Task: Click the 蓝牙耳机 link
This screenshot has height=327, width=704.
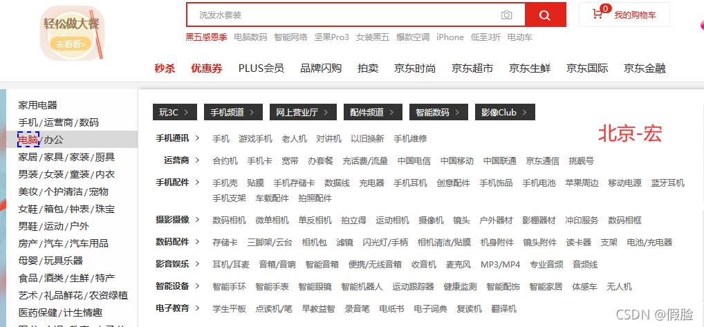Action: tap(667, 183)
